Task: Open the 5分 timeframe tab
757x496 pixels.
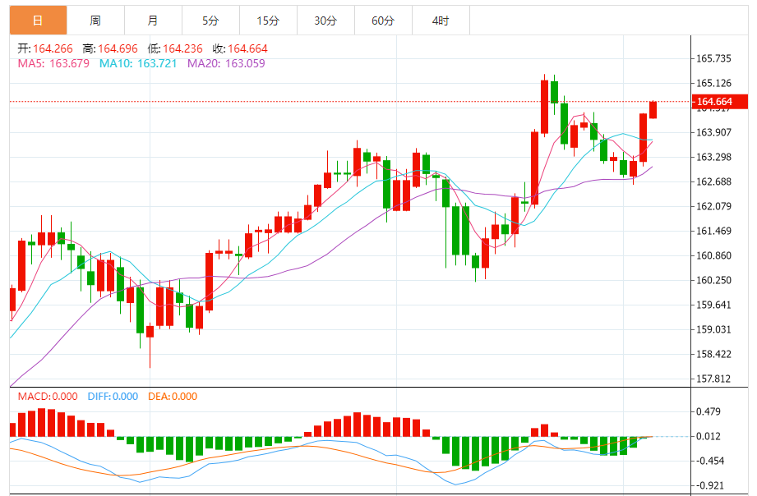Action: pyautogui.click(x=210, y=21)
